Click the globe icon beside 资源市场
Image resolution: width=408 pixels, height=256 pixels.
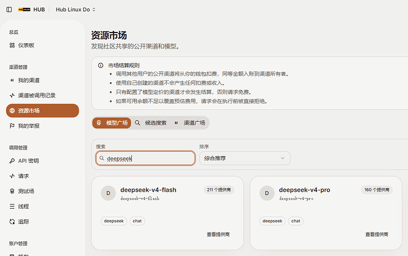click(x=12, y=111)
